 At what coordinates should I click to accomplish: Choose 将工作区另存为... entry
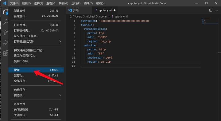pos(36,56)
